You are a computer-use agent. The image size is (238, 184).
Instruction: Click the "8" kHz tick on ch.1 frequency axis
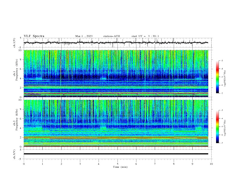click(x=21, y=60)
